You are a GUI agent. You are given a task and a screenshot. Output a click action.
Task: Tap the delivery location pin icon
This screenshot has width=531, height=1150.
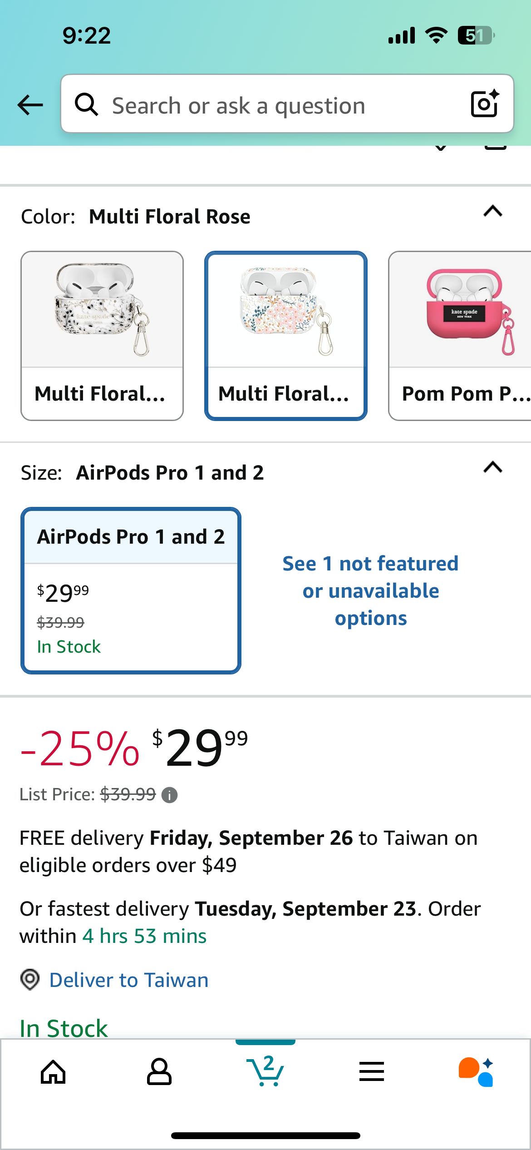[30, 980]
